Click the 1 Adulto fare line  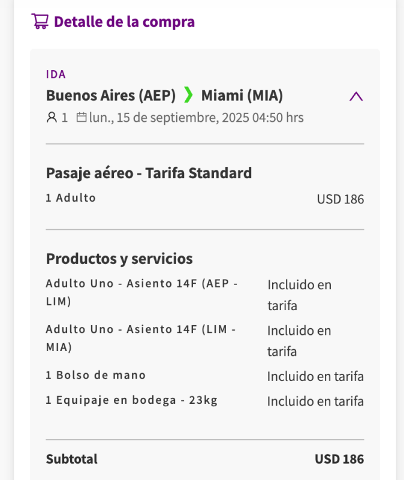[x=71, y=198]
